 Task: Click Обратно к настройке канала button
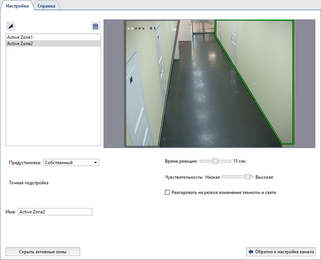point(281,252)
